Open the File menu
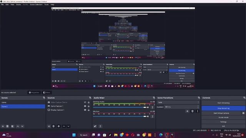 point(2,5)
